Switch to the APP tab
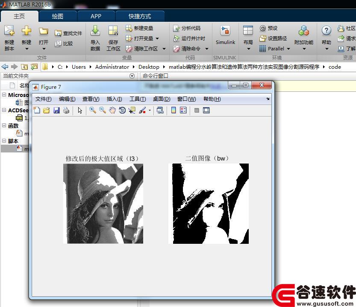This screenshot has height=307, width=356. tap(96, 16)
